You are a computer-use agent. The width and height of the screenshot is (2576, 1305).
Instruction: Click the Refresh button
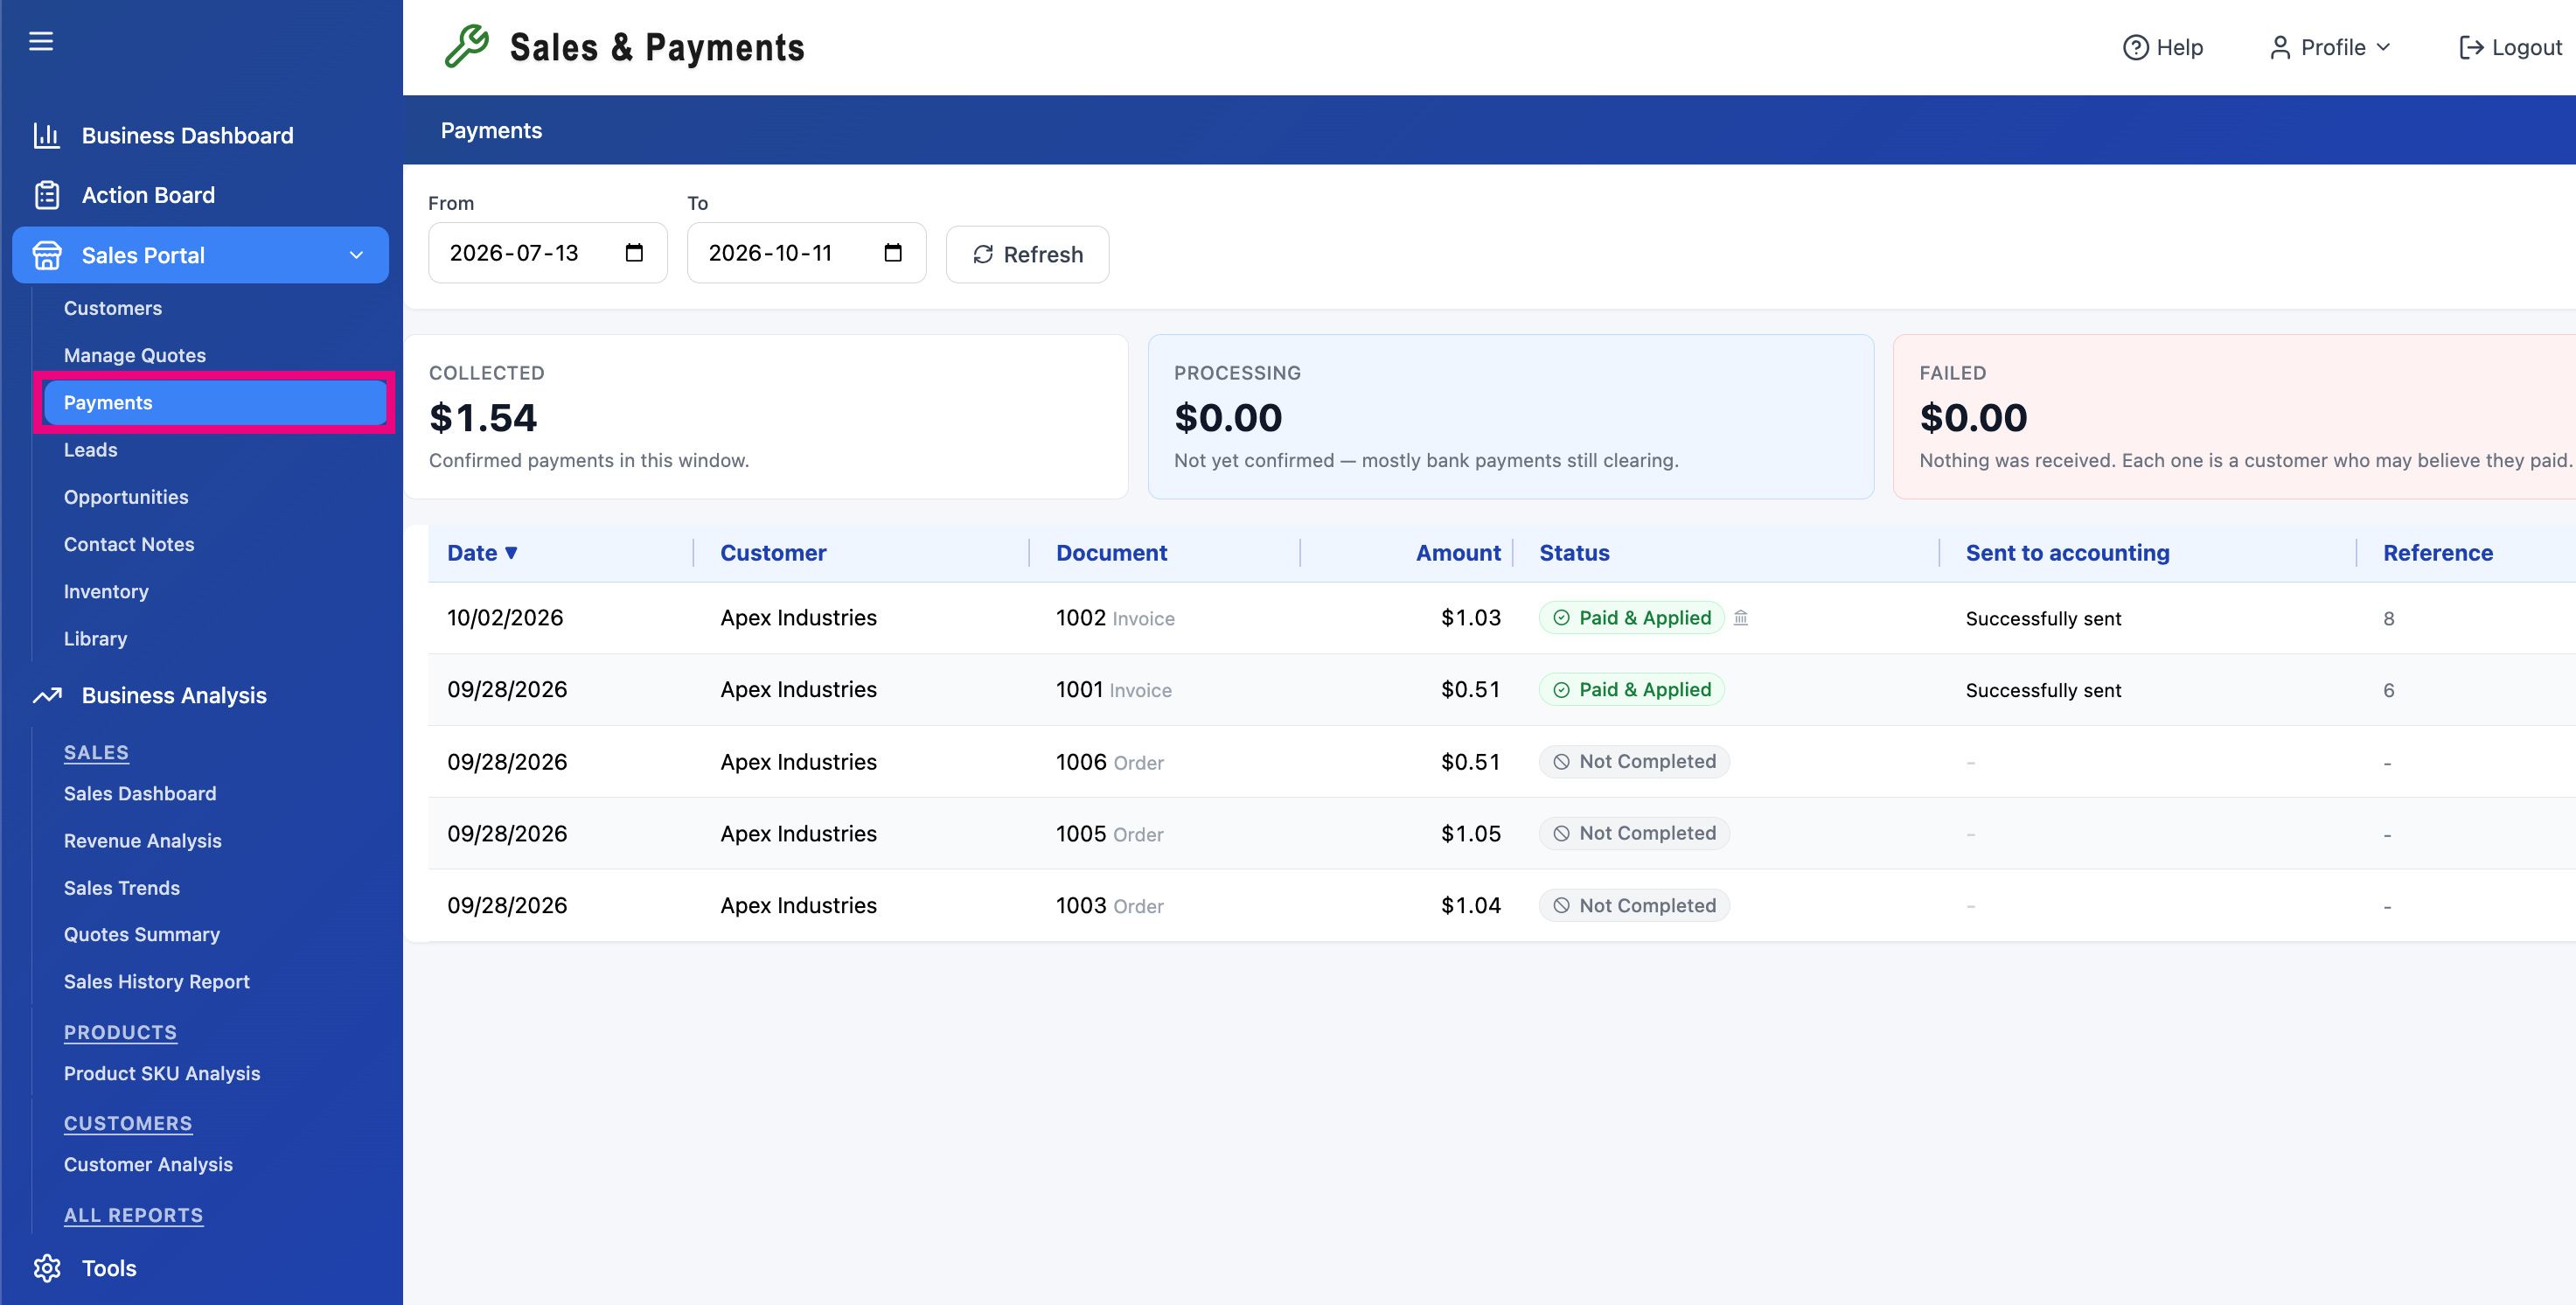(1027, 254)
